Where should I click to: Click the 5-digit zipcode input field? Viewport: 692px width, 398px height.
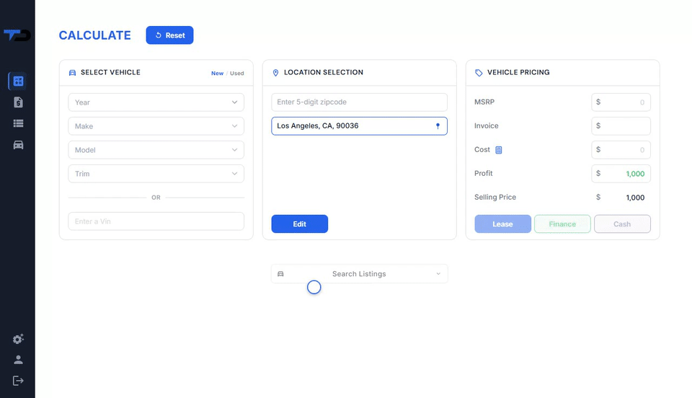[x=359, y=102]
